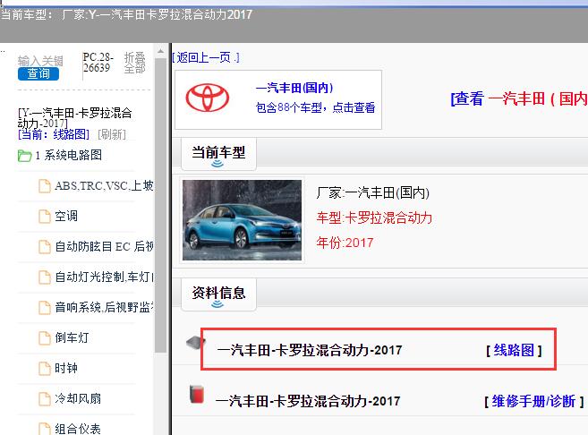Click the document icon next to 自动防眩目

pyautogui.click(x=45, y=247)
